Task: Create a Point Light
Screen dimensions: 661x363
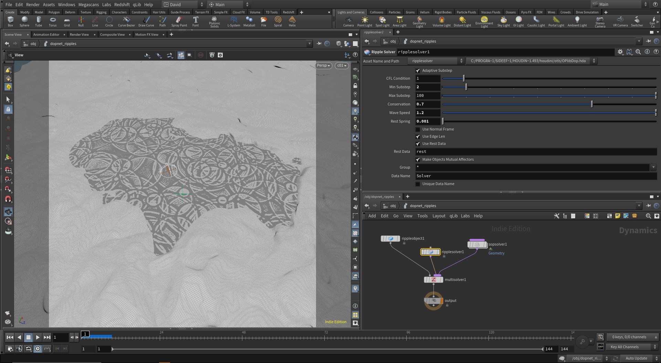Action: (365, 21)
